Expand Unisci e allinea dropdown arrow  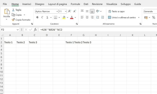[139, 17]
